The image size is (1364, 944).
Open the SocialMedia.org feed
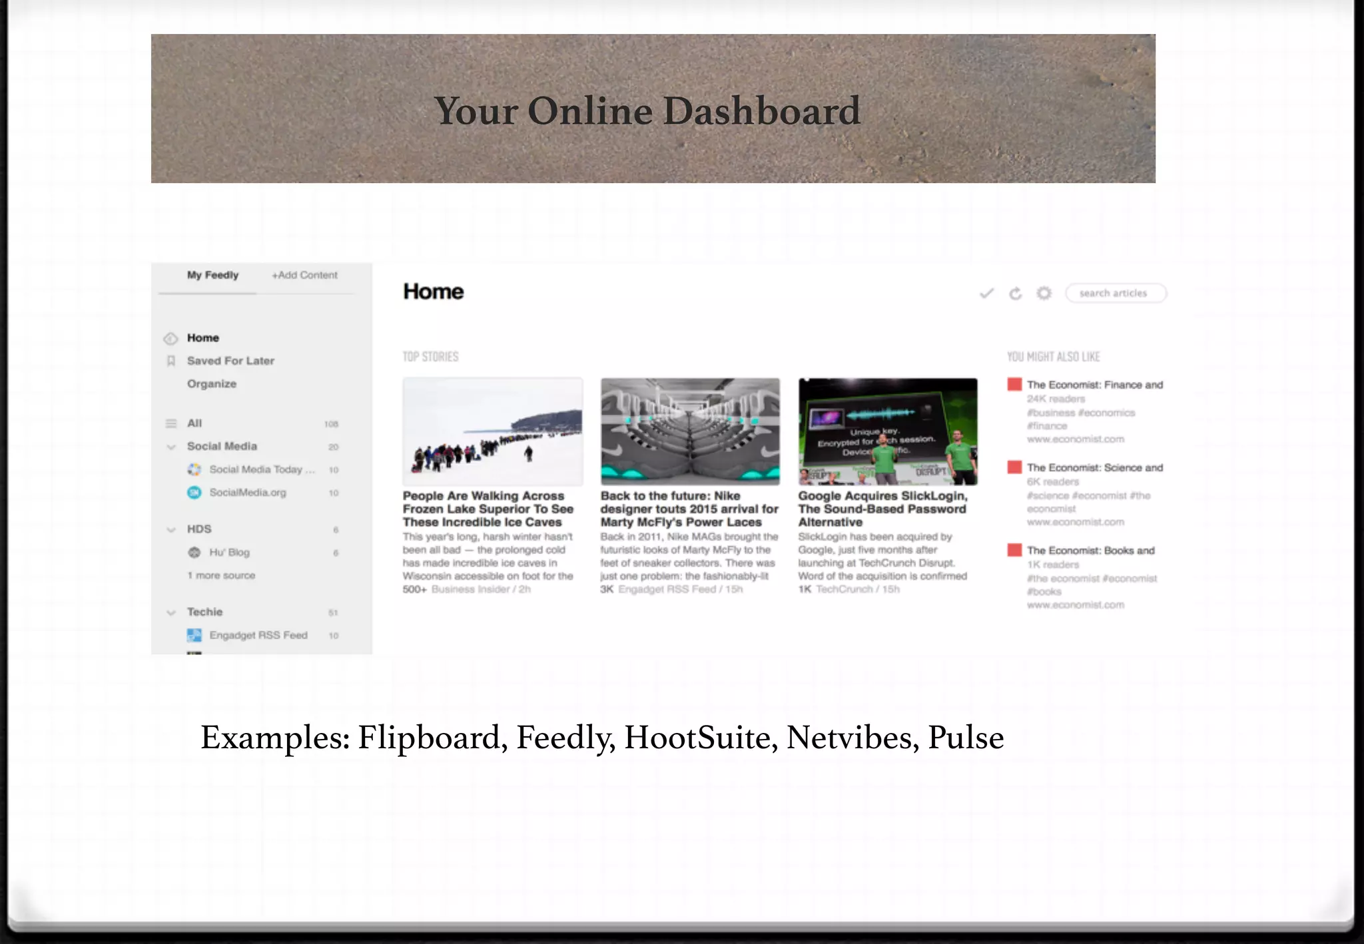point(248,493)
